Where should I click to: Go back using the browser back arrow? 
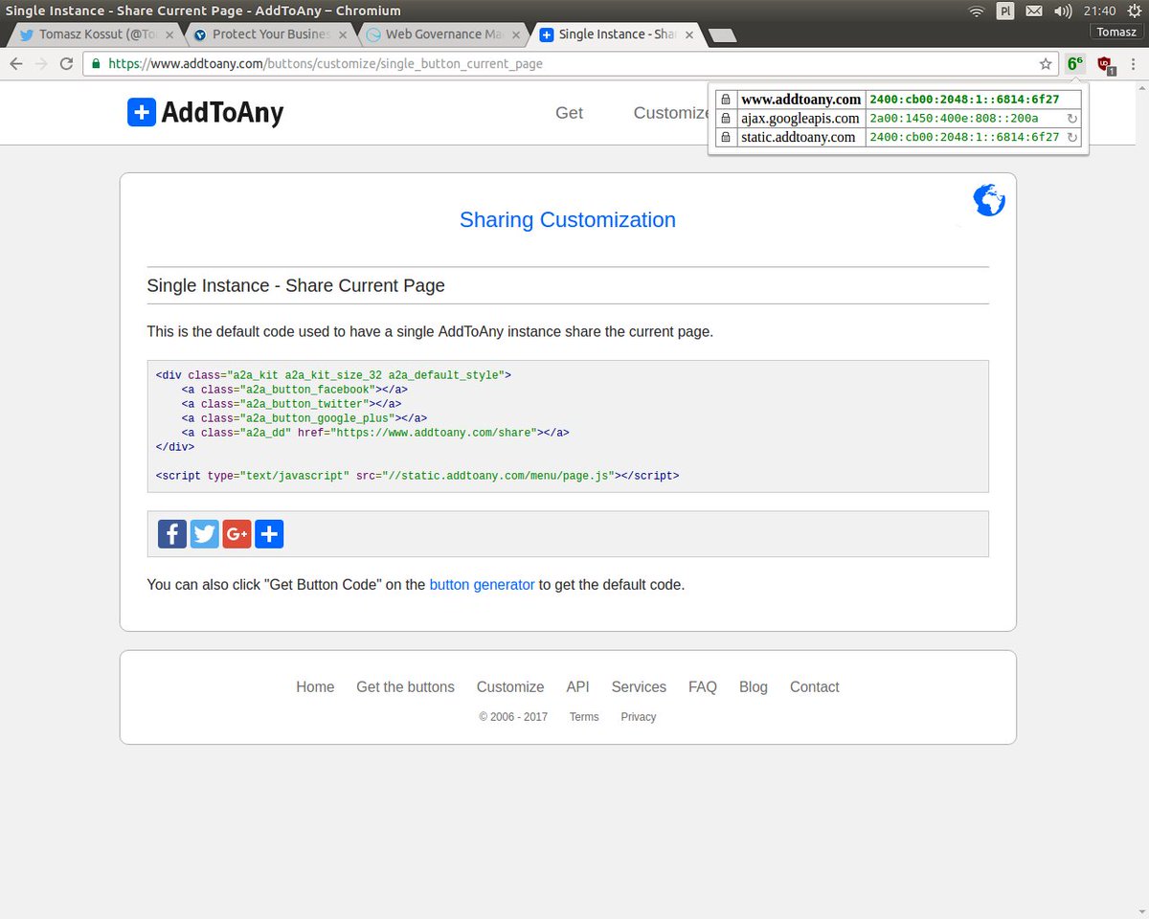(16, 64)
